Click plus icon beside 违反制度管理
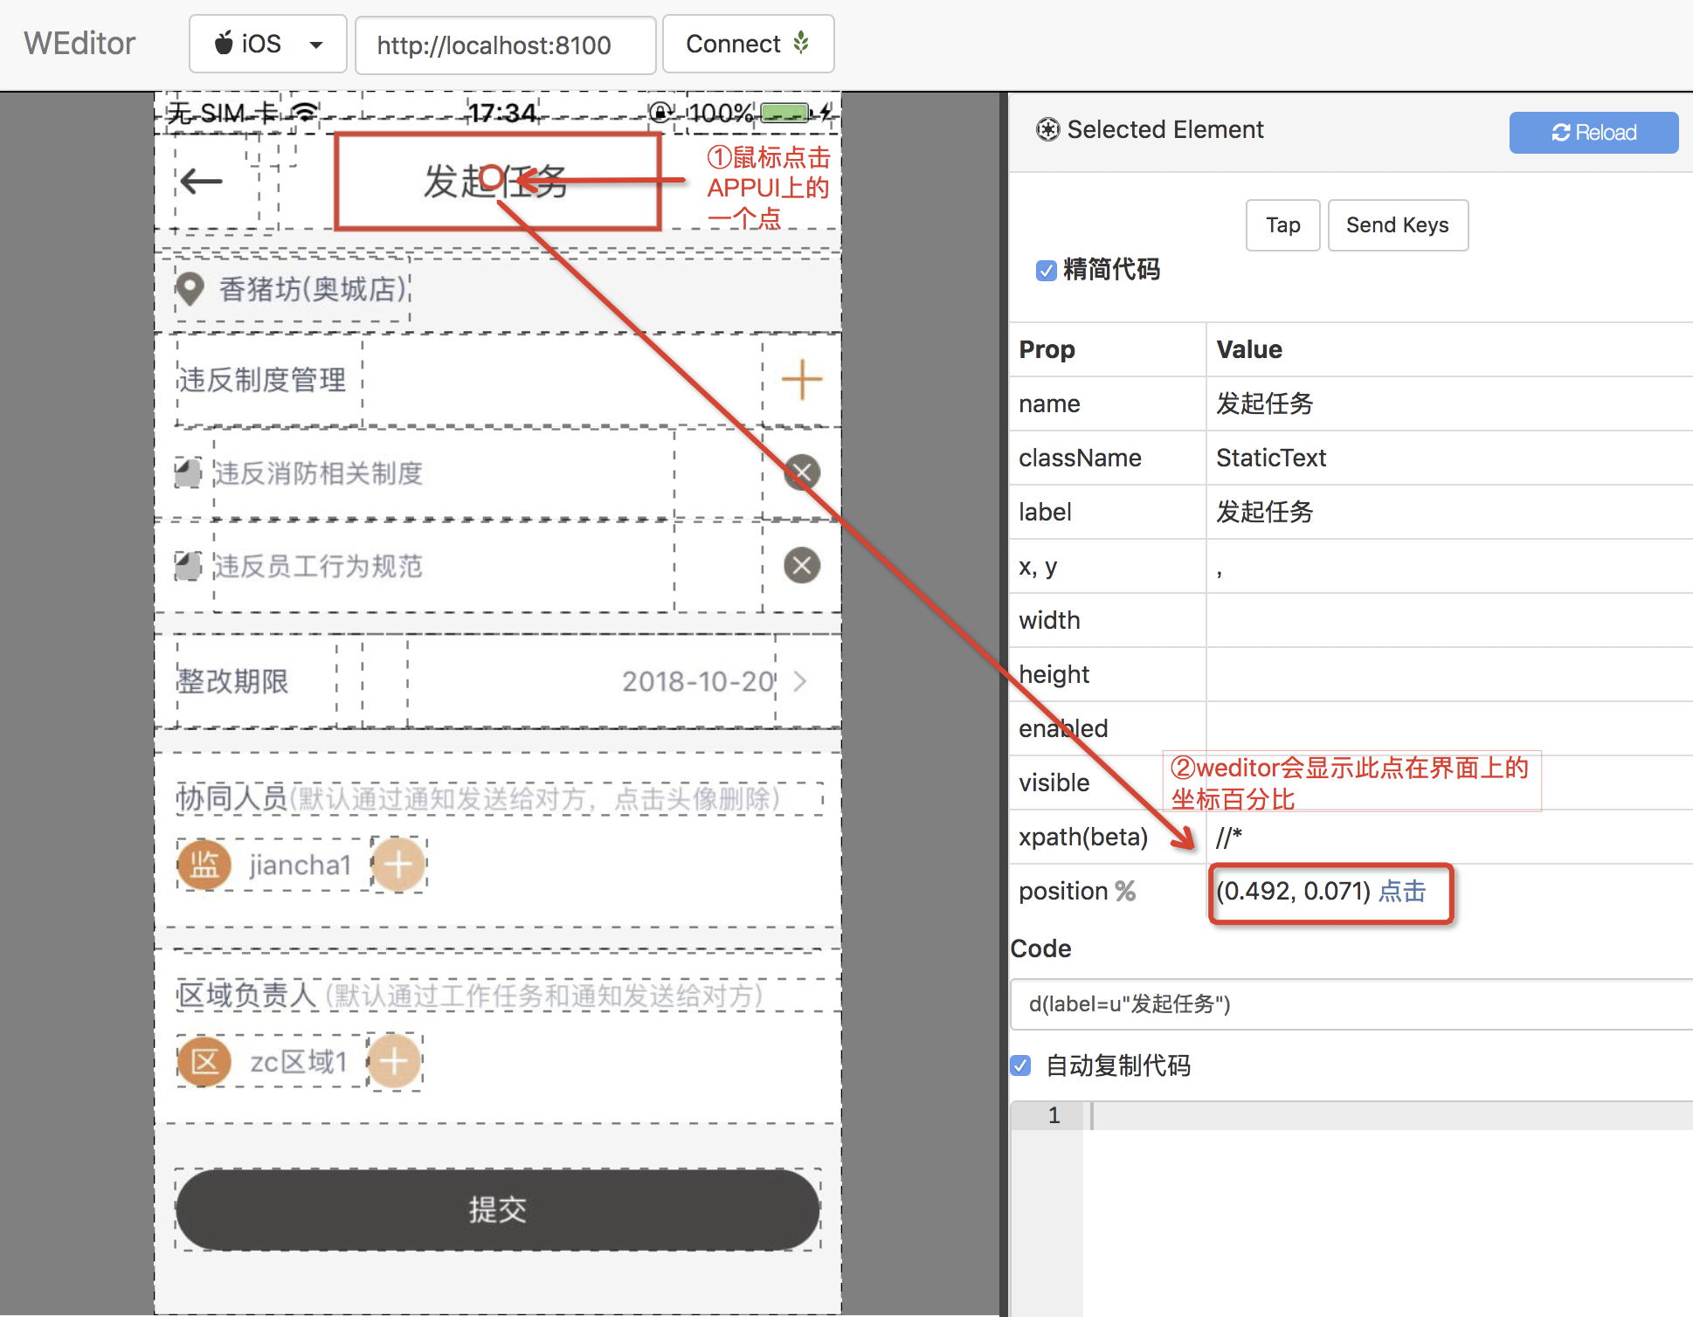This screenshot has height=1317, width=1693. pos(801,380)
